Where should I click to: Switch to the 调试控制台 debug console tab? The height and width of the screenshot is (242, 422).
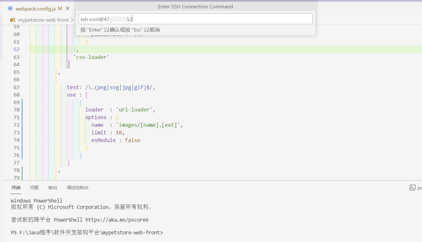pyautogui.click(x=78, y=188)
